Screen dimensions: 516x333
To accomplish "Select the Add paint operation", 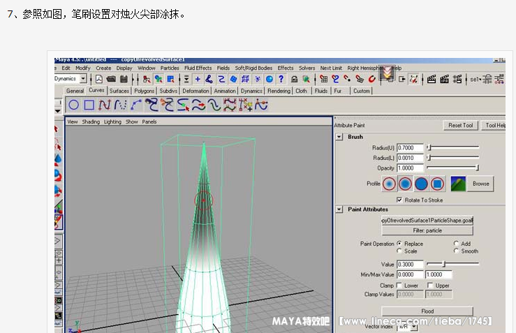I will [x=457, y=244].
